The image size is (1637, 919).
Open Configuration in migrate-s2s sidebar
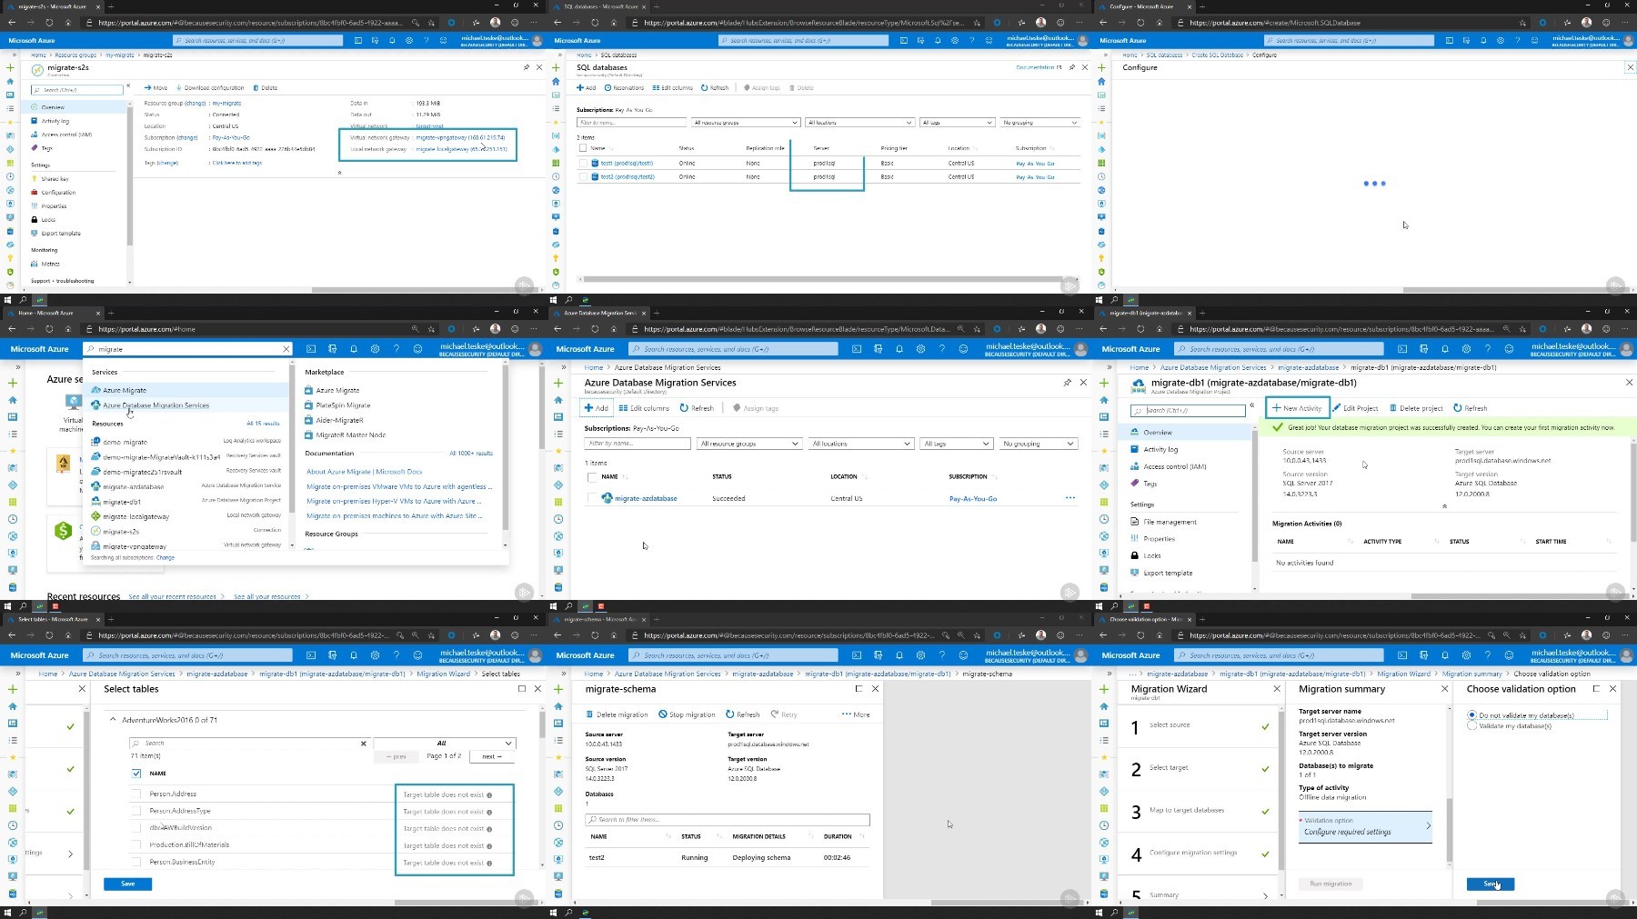click(58, 193)
